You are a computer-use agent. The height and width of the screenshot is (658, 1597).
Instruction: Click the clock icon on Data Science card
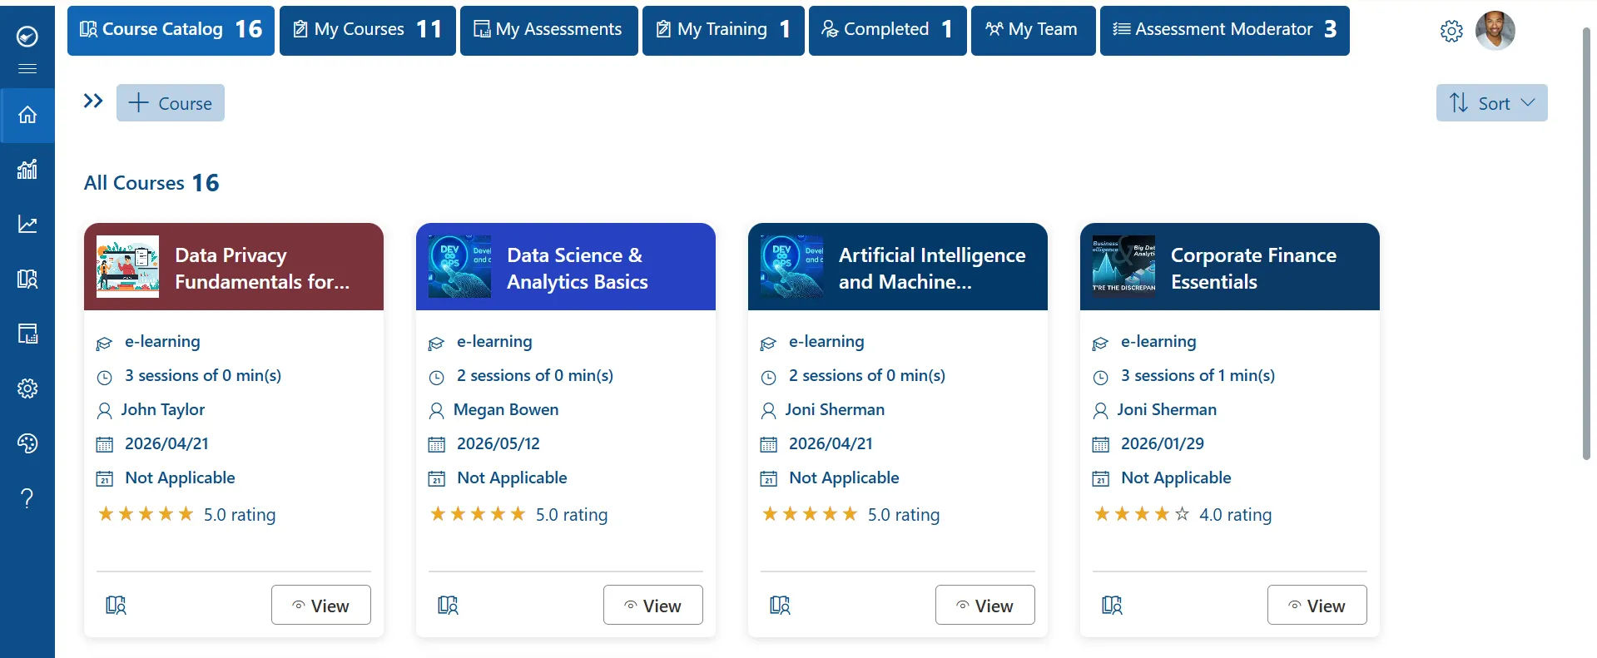coord(436,378)
